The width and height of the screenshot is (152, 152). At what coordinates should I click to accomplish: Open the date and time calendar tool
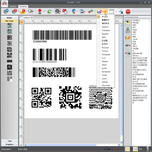click(65, 11)
